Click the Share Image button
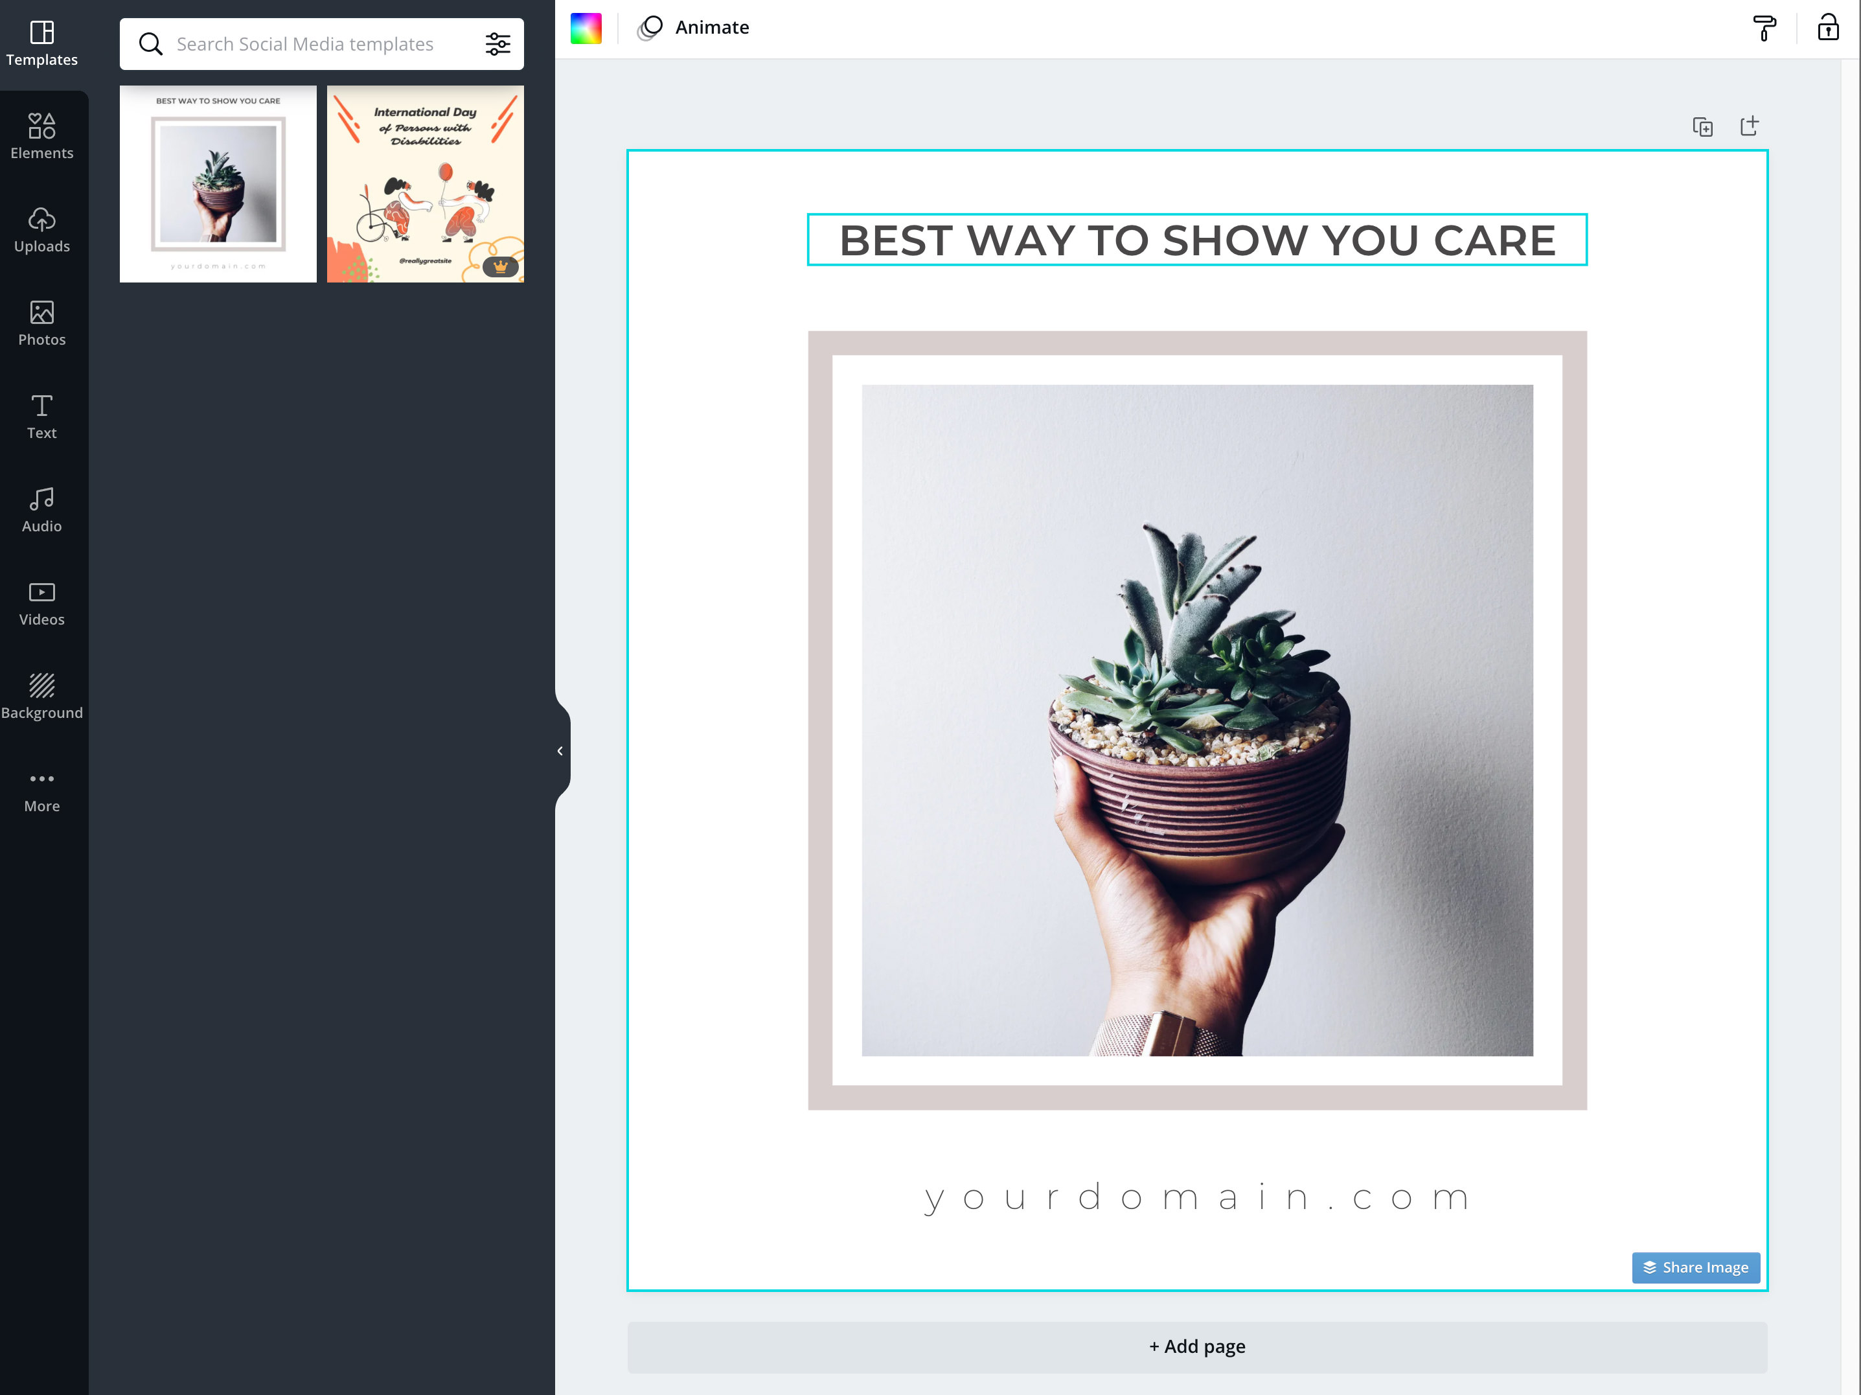Screen dimensions: 1861x1395 [1693, 1266]
